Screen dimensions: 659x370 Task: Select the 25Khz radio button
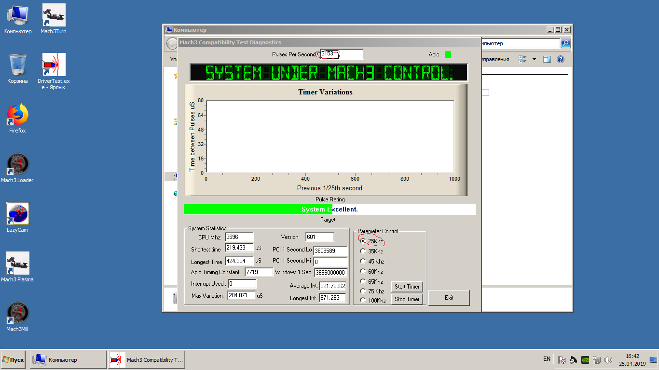click(x=363, y=241)
